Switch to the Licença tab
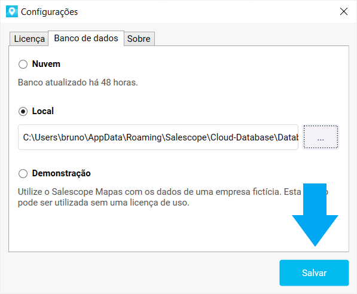 pos(29,39)
